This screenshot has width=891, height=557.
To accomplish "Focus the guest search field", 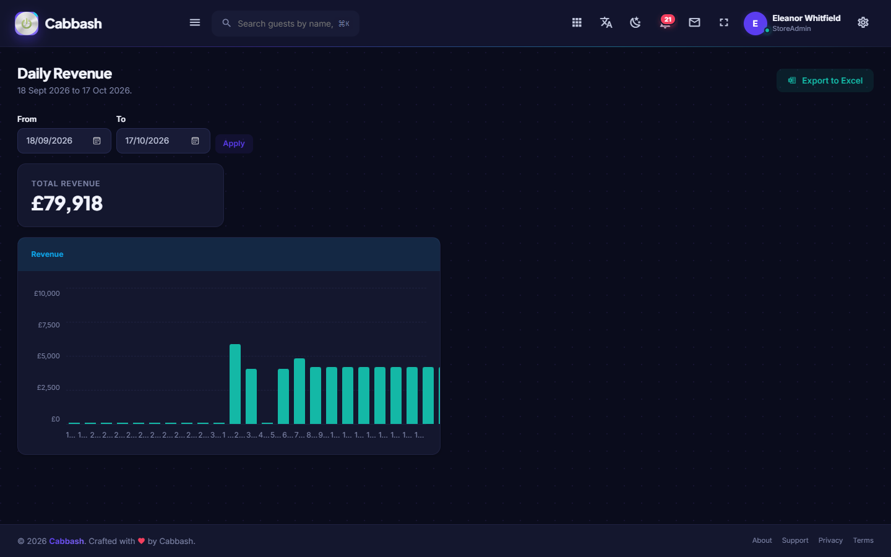I will click(285, 24).
